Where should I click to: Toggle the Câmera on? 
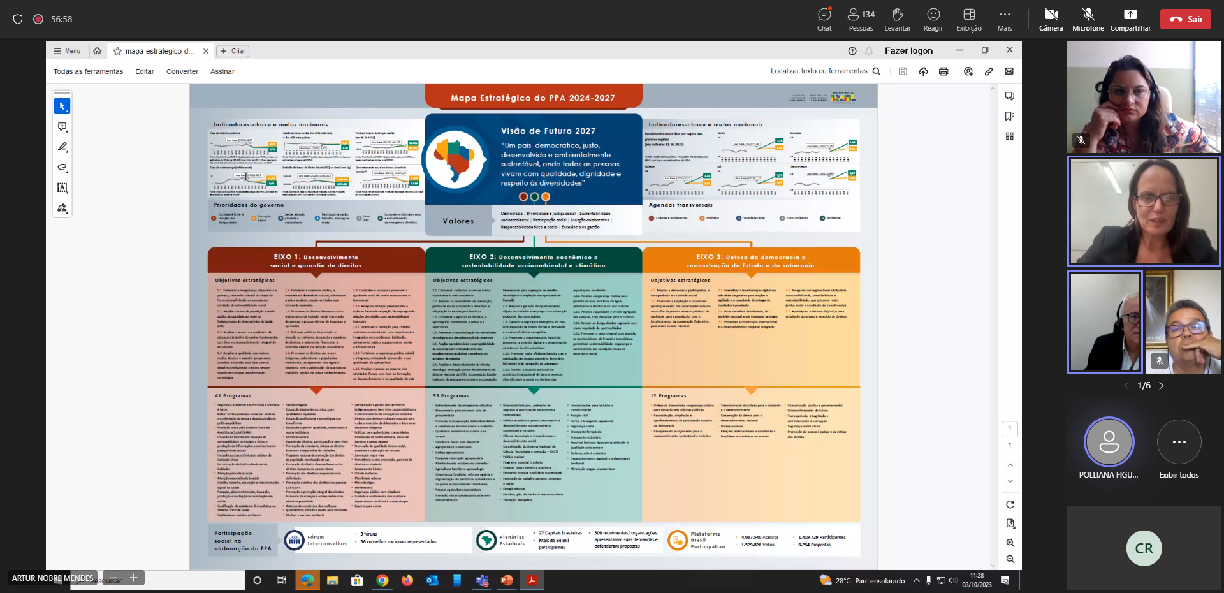[1051, 19]
